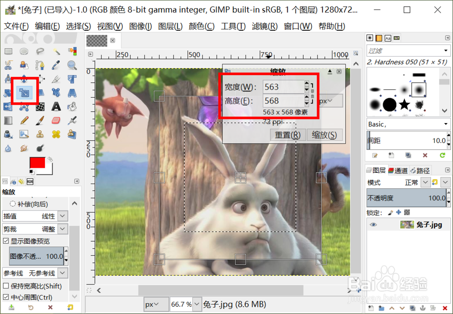This screenshot has width=453, height=314.
Task: Toggle lock alpha channel checkerboard icon
Action: pyautogui.click(x=407, y=212)
